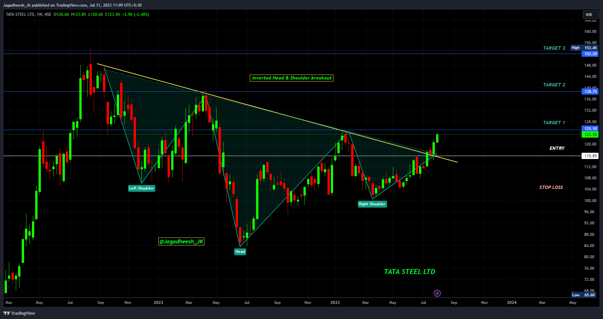Click the +2.90 (+2.40%) change value

click(136, 14)
